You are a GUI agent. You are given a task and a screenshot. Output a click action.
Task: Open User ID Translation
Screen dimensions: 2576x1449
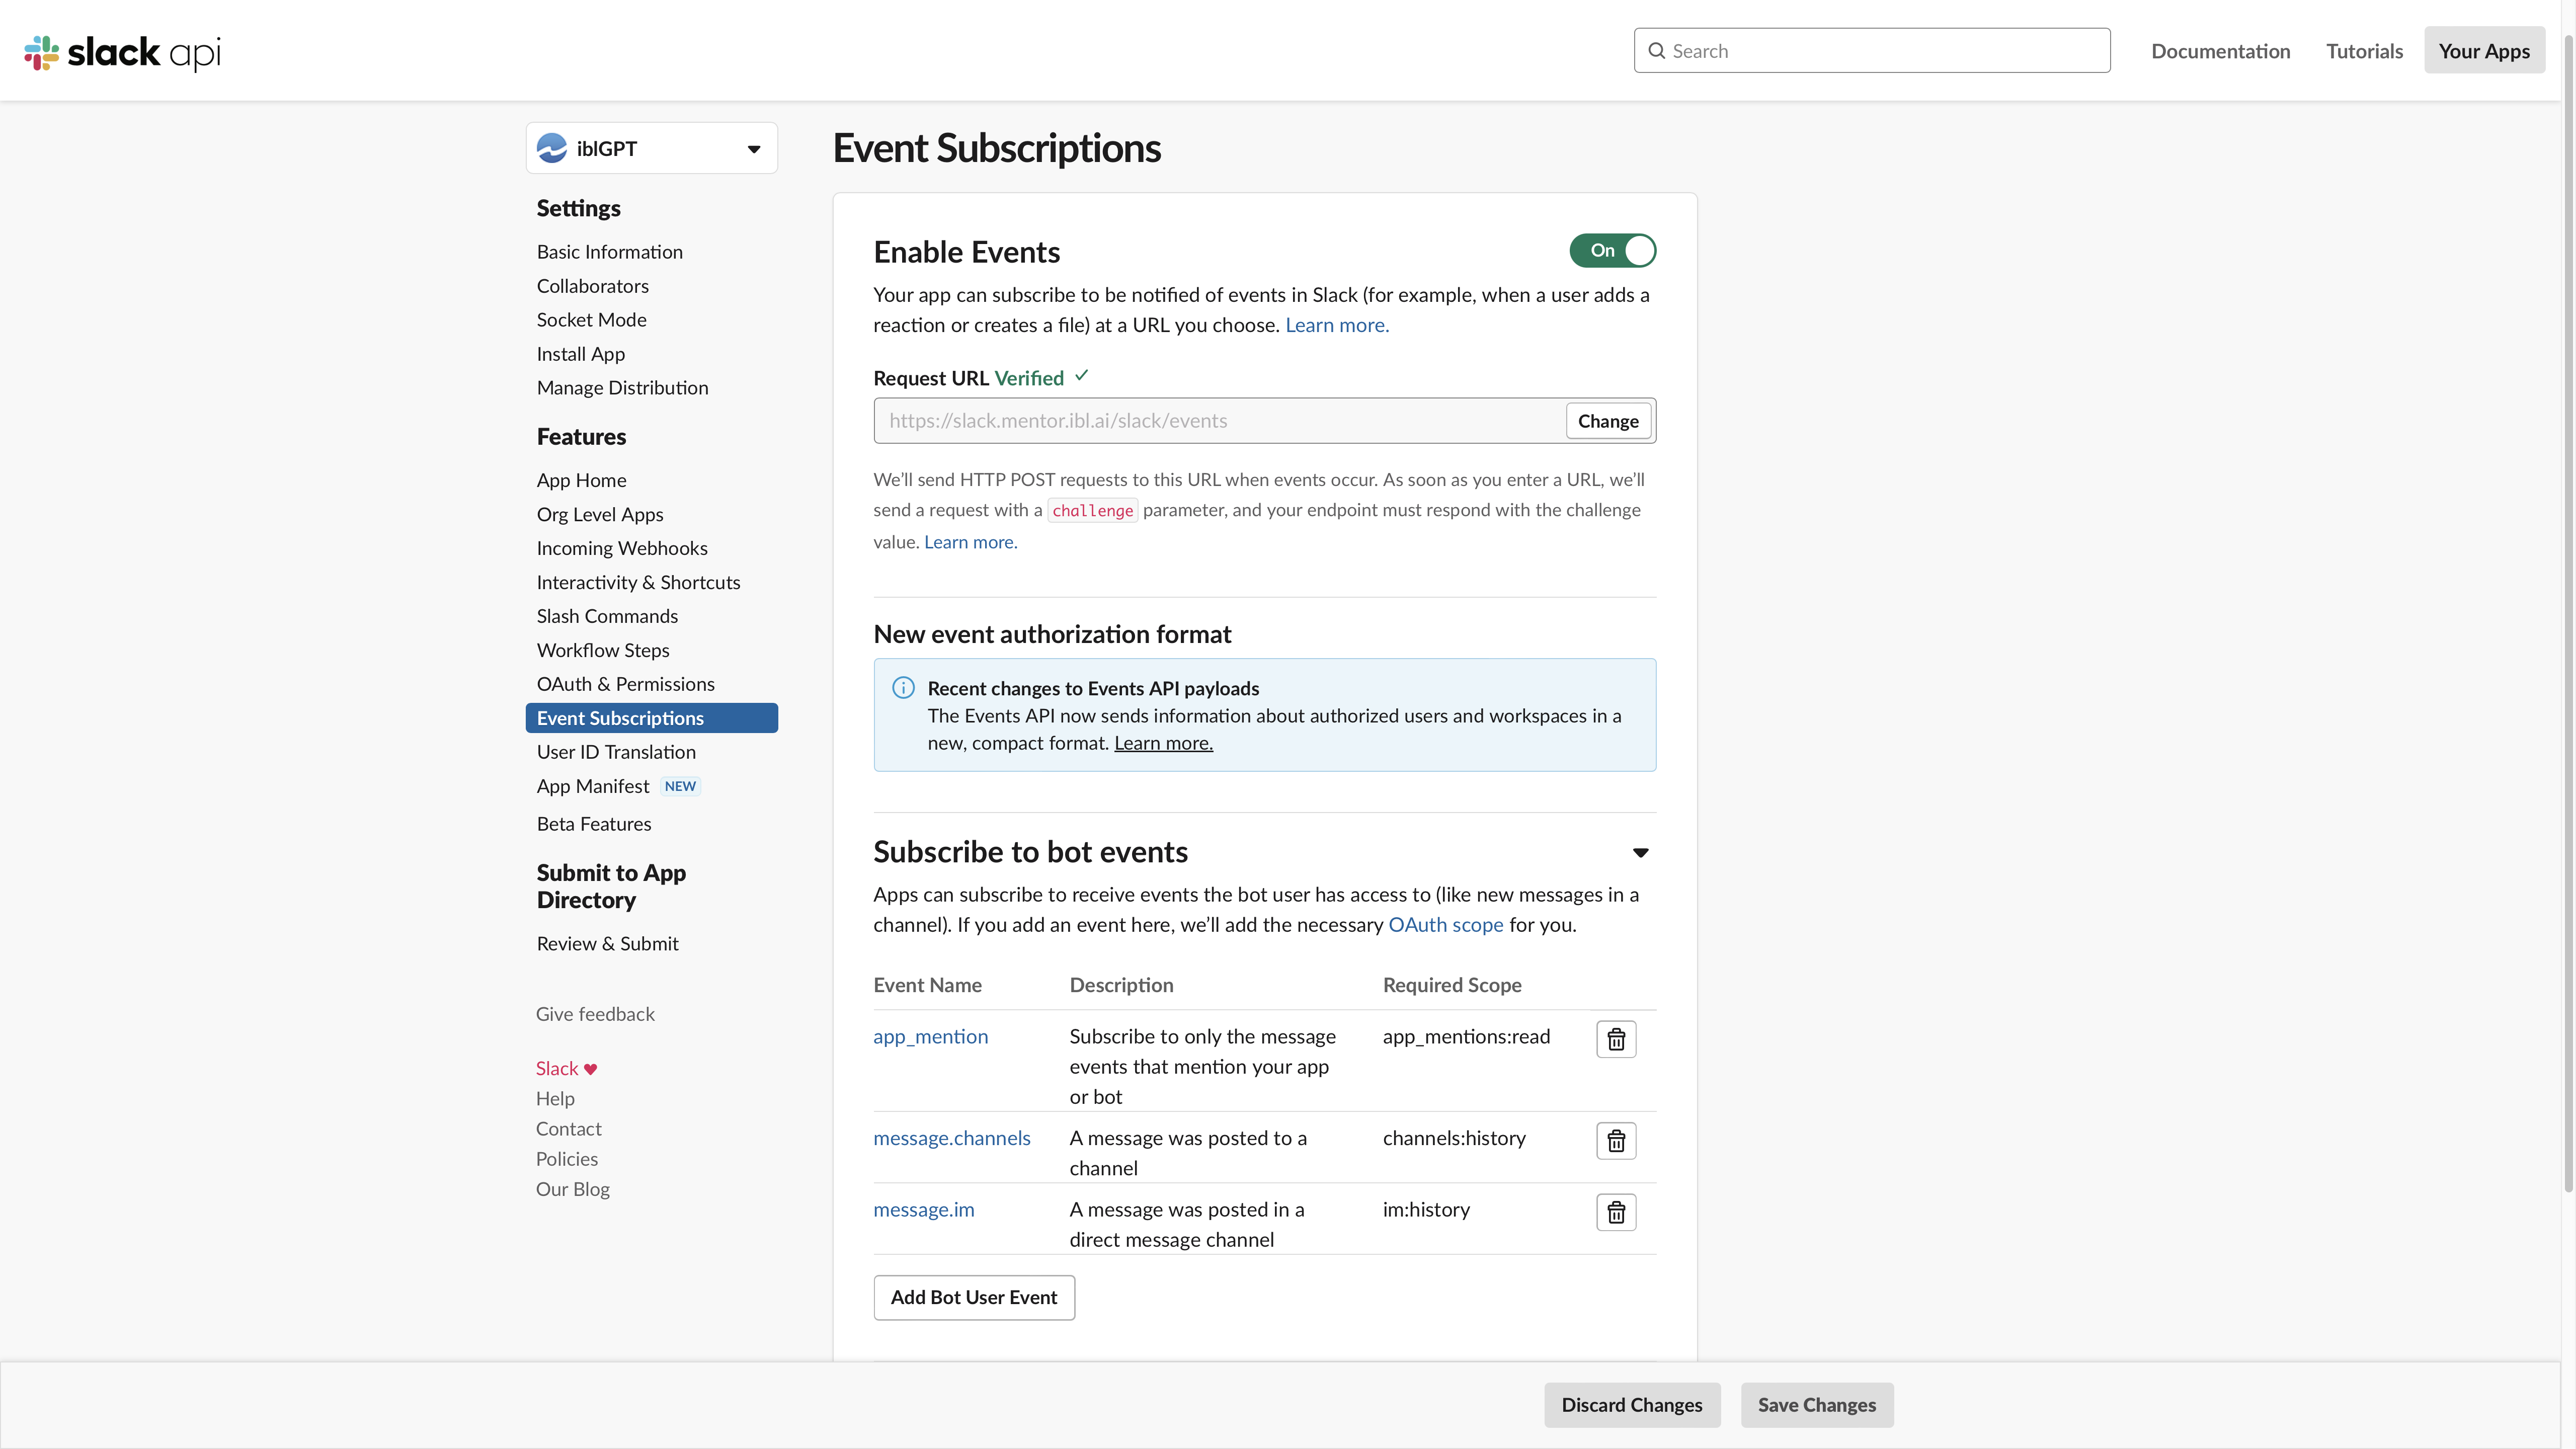615,752
